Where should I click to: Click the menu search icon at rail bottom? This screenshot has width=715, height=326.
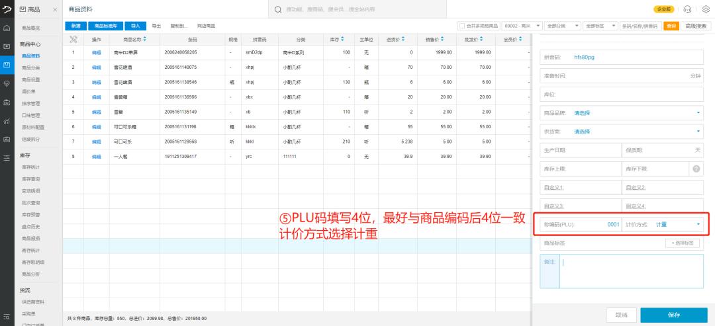click(x=7, y=317)
